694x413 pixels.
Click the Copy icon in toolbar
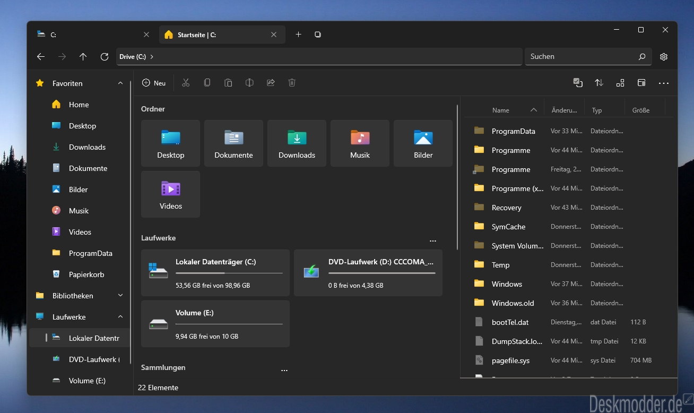pyautogui.click(x=207, y=83)
